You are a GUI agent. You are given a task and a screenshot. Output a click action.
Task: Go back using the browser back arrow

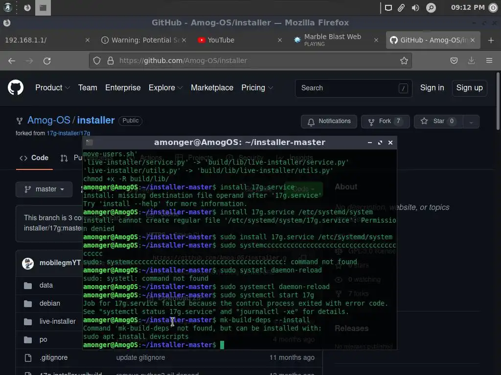tap(12, 61)
